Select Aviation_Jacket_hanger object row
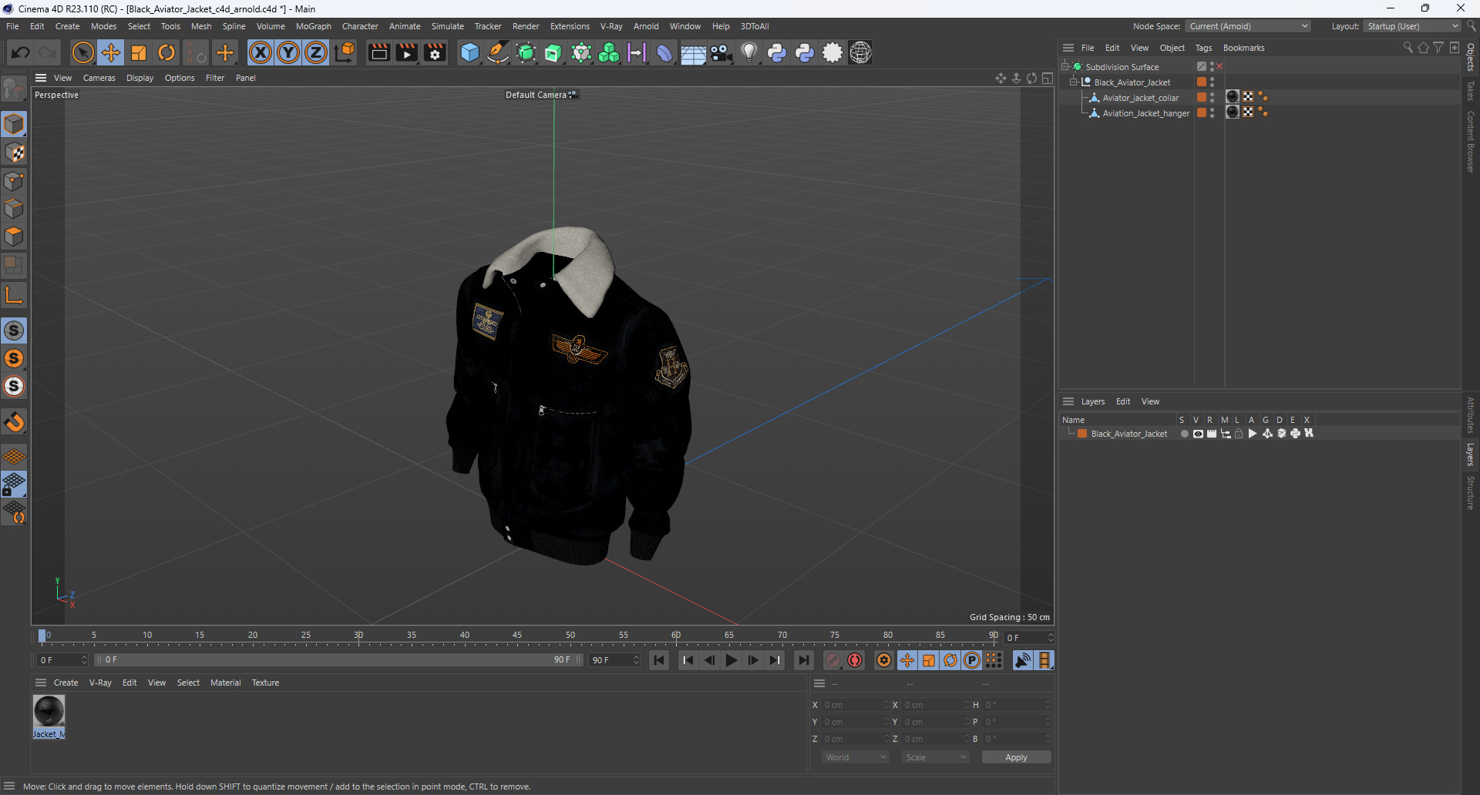 (1145, 112)
